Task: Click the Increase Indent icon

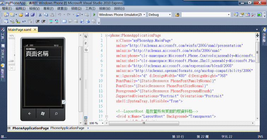Action: pyautogui.click(x=43, y=22)
